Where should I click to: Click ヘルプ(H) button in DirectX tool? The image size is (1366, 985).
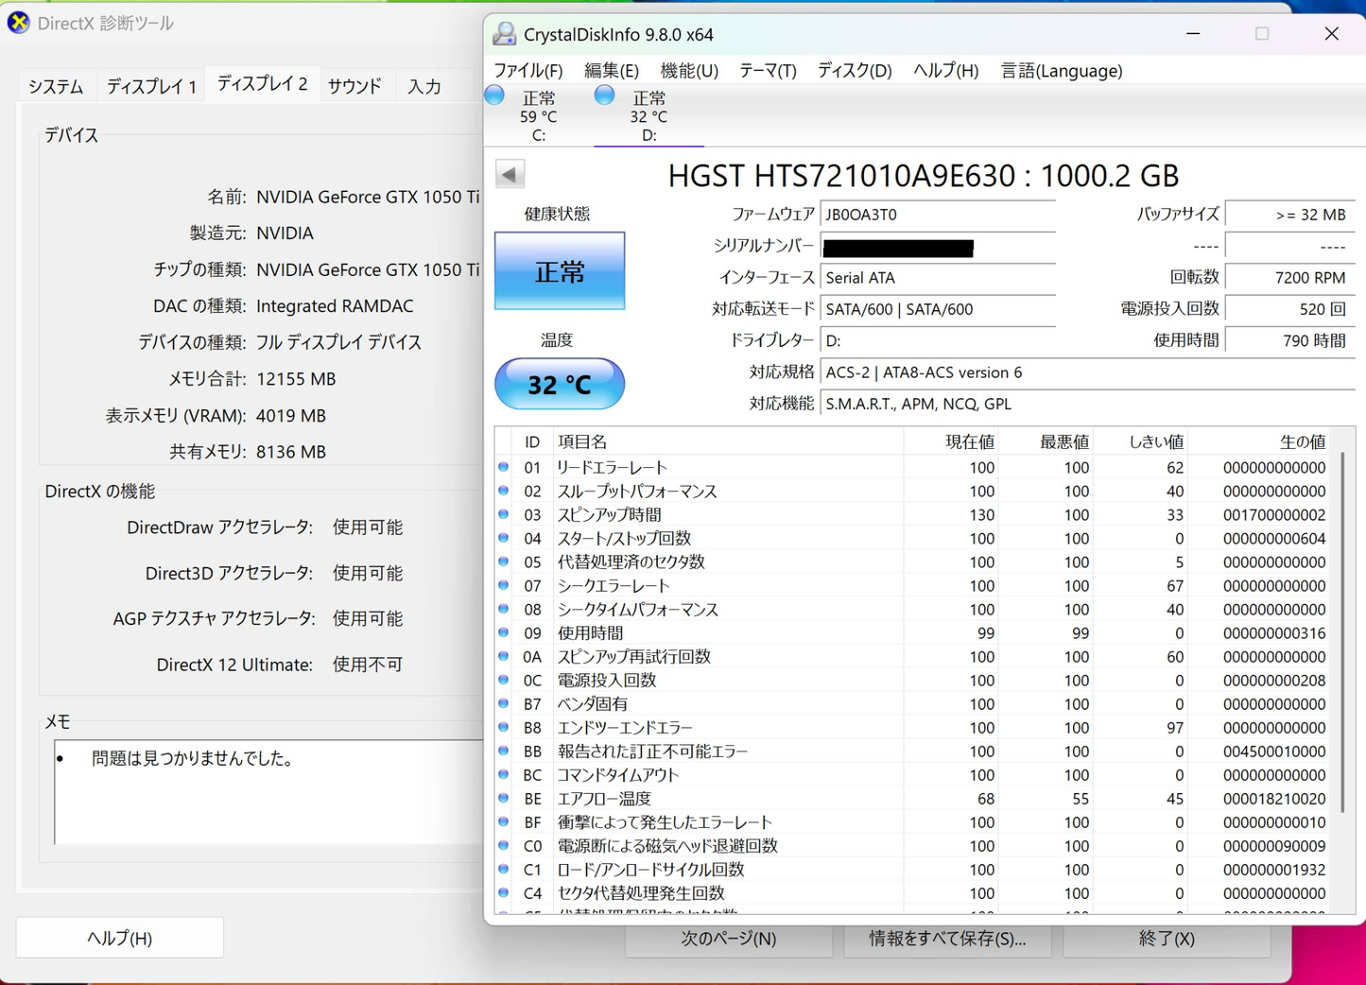point(119,938)
